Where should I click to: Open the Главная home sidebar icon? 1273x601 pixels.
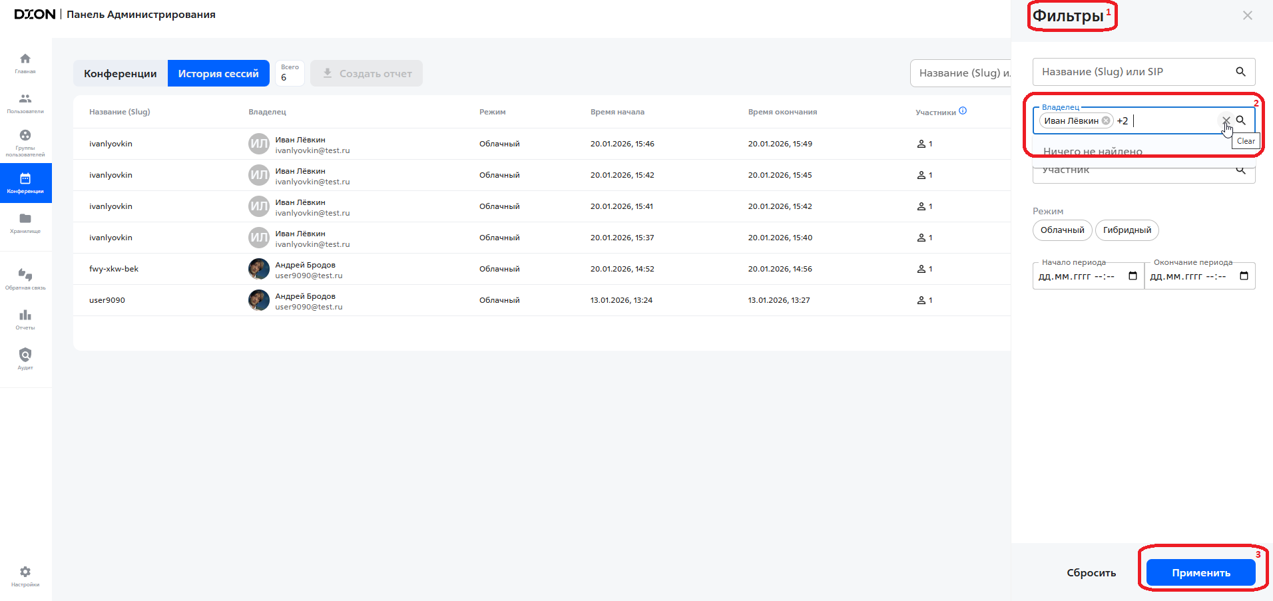[x=25, y=63]
